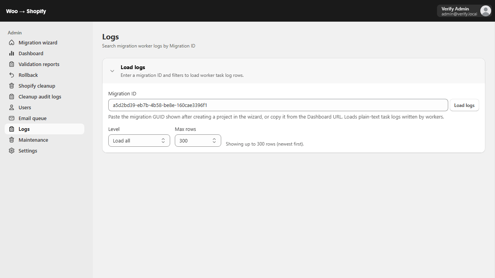Click 'Search migration worker logs' subtitle
The width and height of the screenshot is (495, 278).
(148, 46)
